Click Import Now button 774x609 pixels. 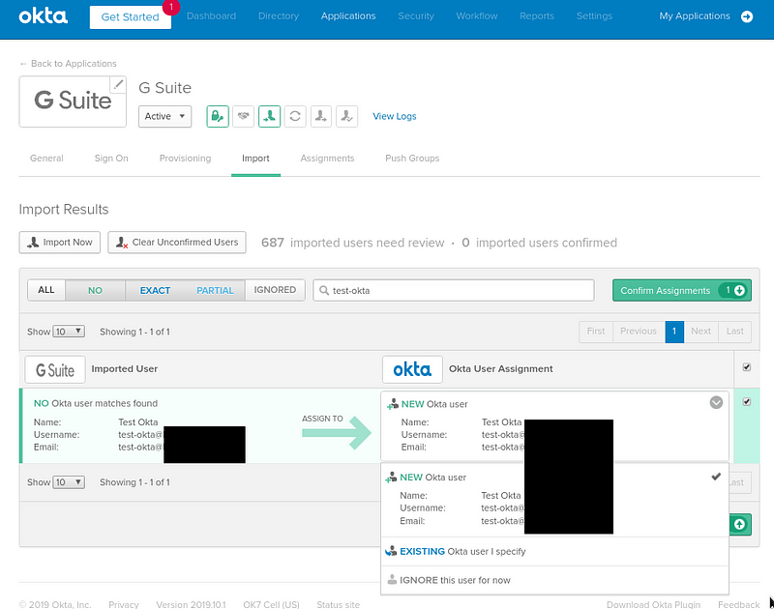[60, 242]
